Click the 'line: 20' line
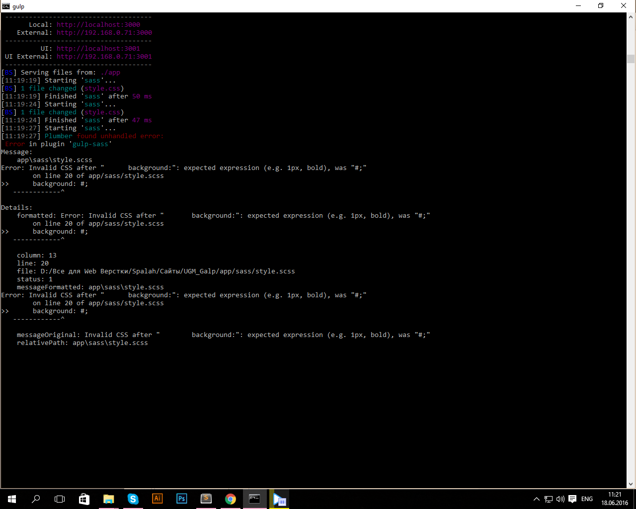Image resolution: width=636 pixels, height=509 pixels. tap(33, 263)
